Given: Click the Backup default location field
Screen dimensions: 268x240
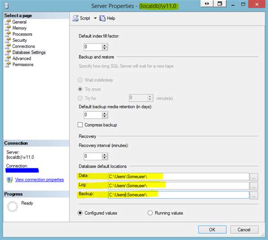Looking at the screenshot, I should pyautogui.click(x=179, y=195).
